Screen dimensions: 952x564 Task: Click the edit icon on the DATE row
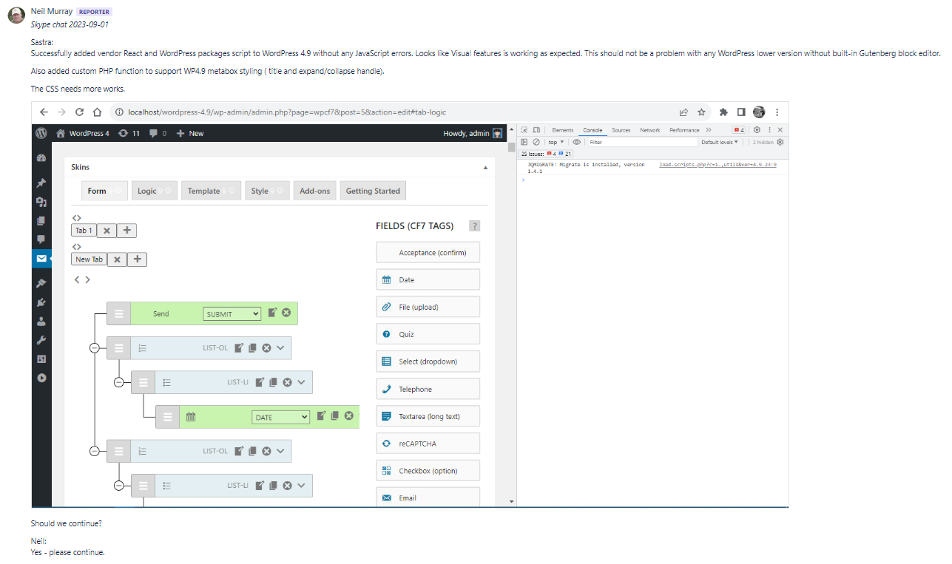(321, 416)
